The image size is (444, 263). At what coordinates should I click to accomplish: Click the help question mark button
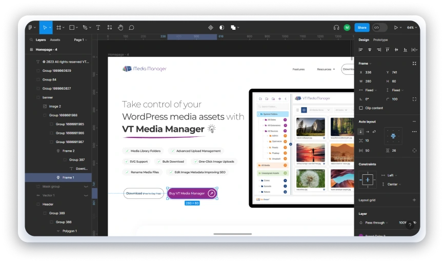[410, 225]
